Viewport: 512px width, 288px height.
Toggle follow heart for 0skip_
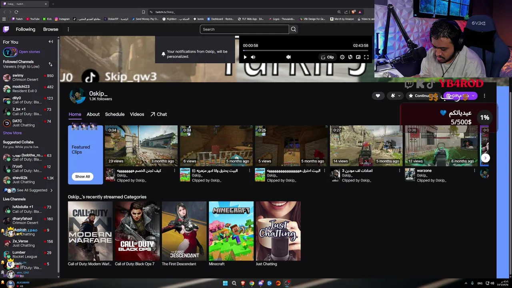click(378, 96)
